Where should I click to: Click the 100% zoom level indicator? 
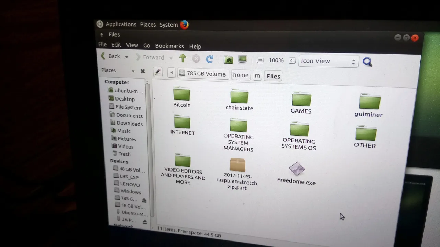[x=276, y=60]
